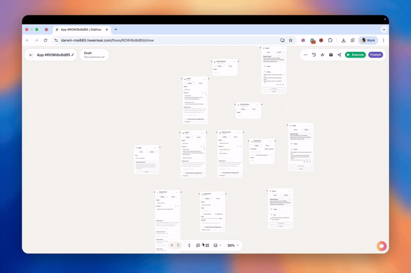Click the Draft status badge

tap(94, 55)
